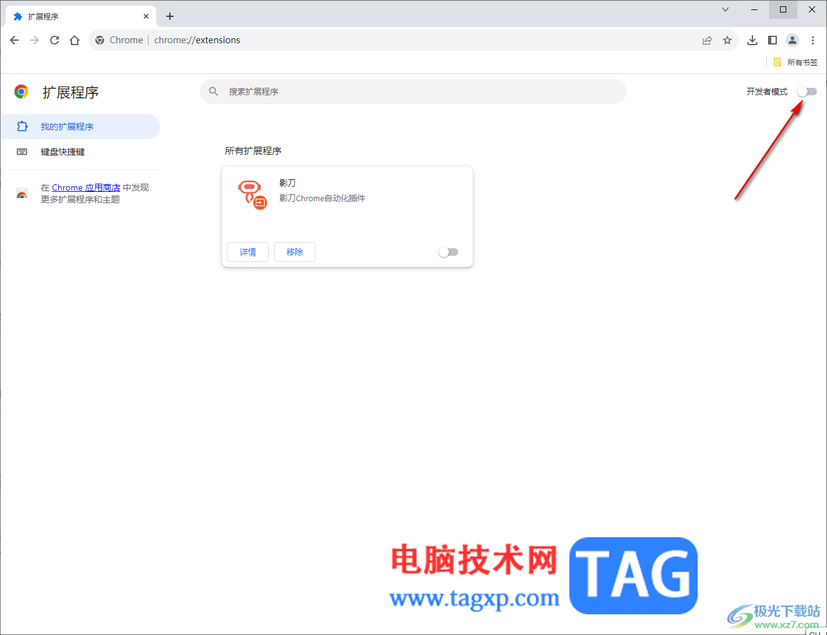Visit the Chrome 应用商店 link
Viewport: 827px width, 635px height.
tap(85, 187)
